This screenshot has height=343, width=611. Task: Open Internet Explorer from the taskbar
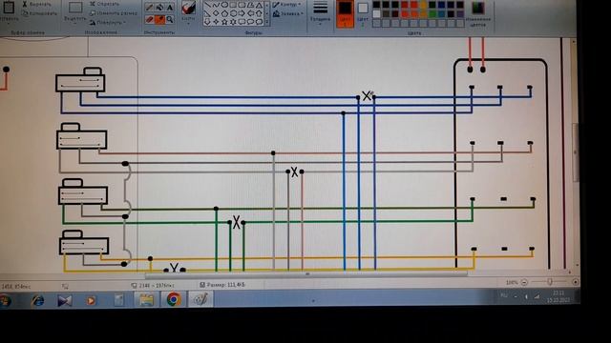coord(38,300)
